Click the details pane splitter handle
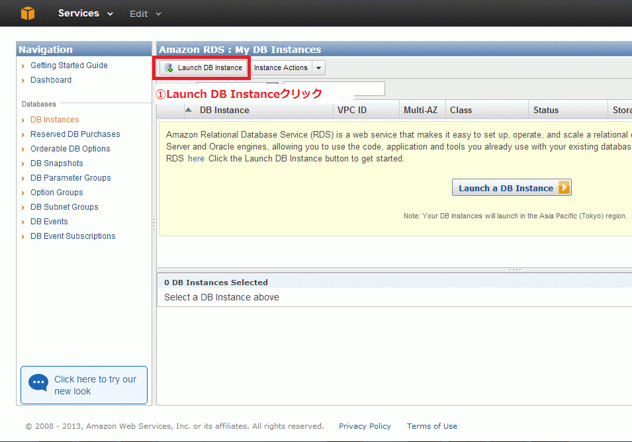Screen dimensions: 632x442 (515, 269)
